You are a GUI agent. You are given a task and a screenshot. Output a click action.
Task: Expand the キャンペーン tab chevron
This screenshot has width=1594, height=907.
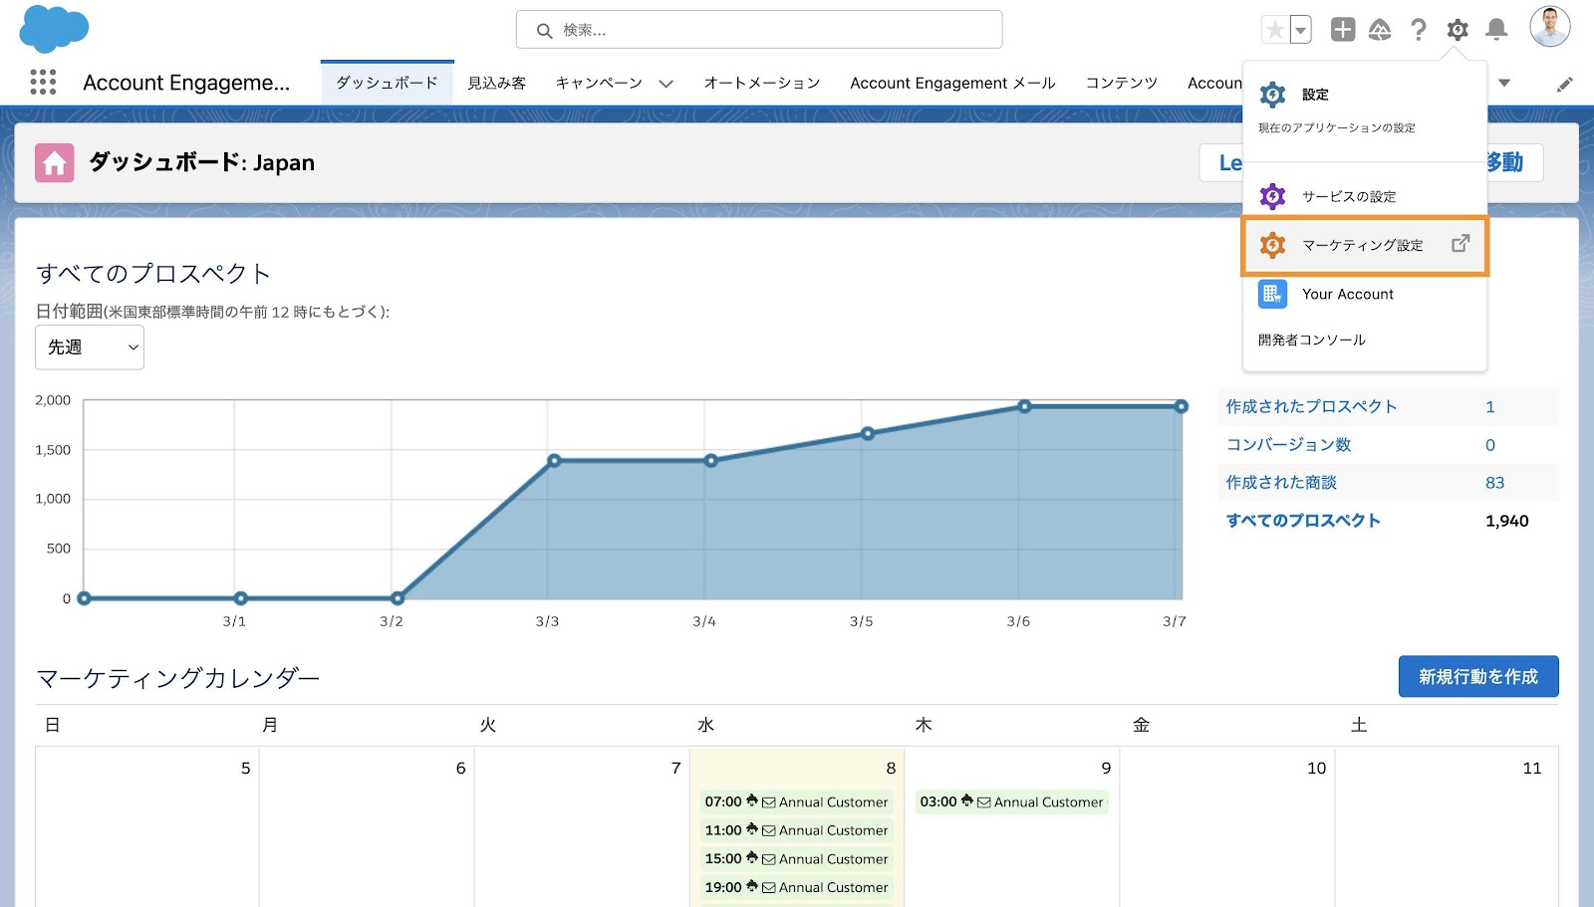pyautogui.click(x=666, y=84)
